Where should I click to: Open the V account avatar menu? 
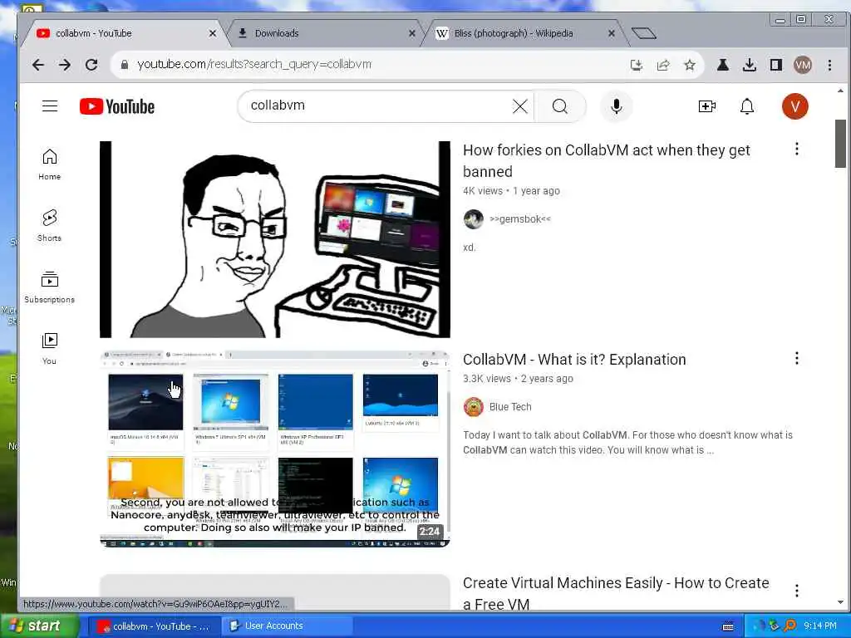[794, 106]
